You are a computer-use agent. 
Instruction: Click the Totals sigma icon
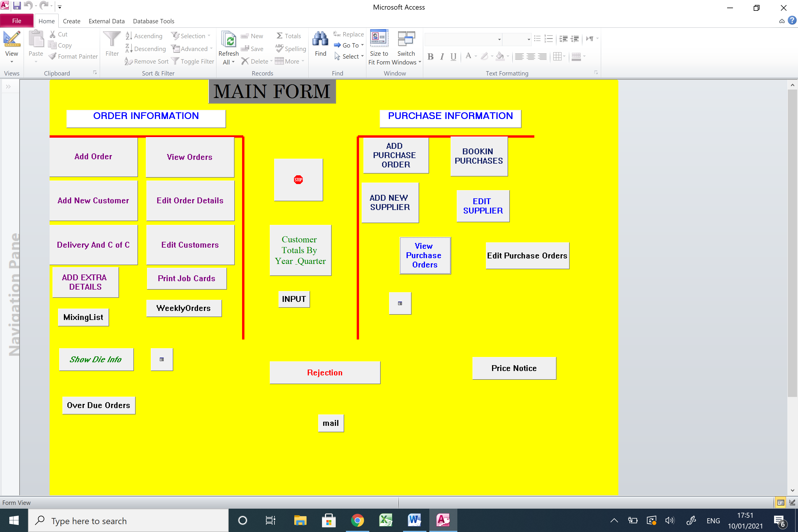click(x=279, y=36)
